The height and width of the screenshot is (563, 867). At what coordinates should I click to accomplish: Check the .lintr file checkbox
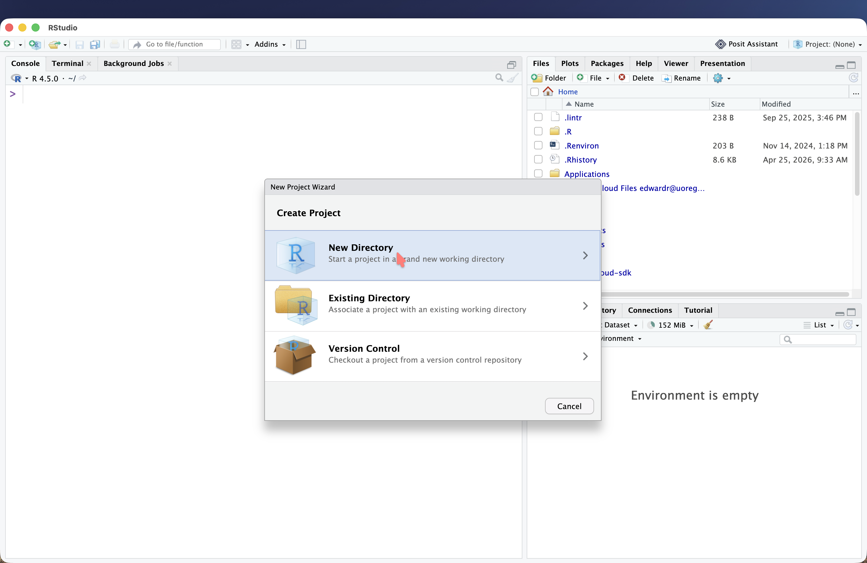[x=538, y=117]
